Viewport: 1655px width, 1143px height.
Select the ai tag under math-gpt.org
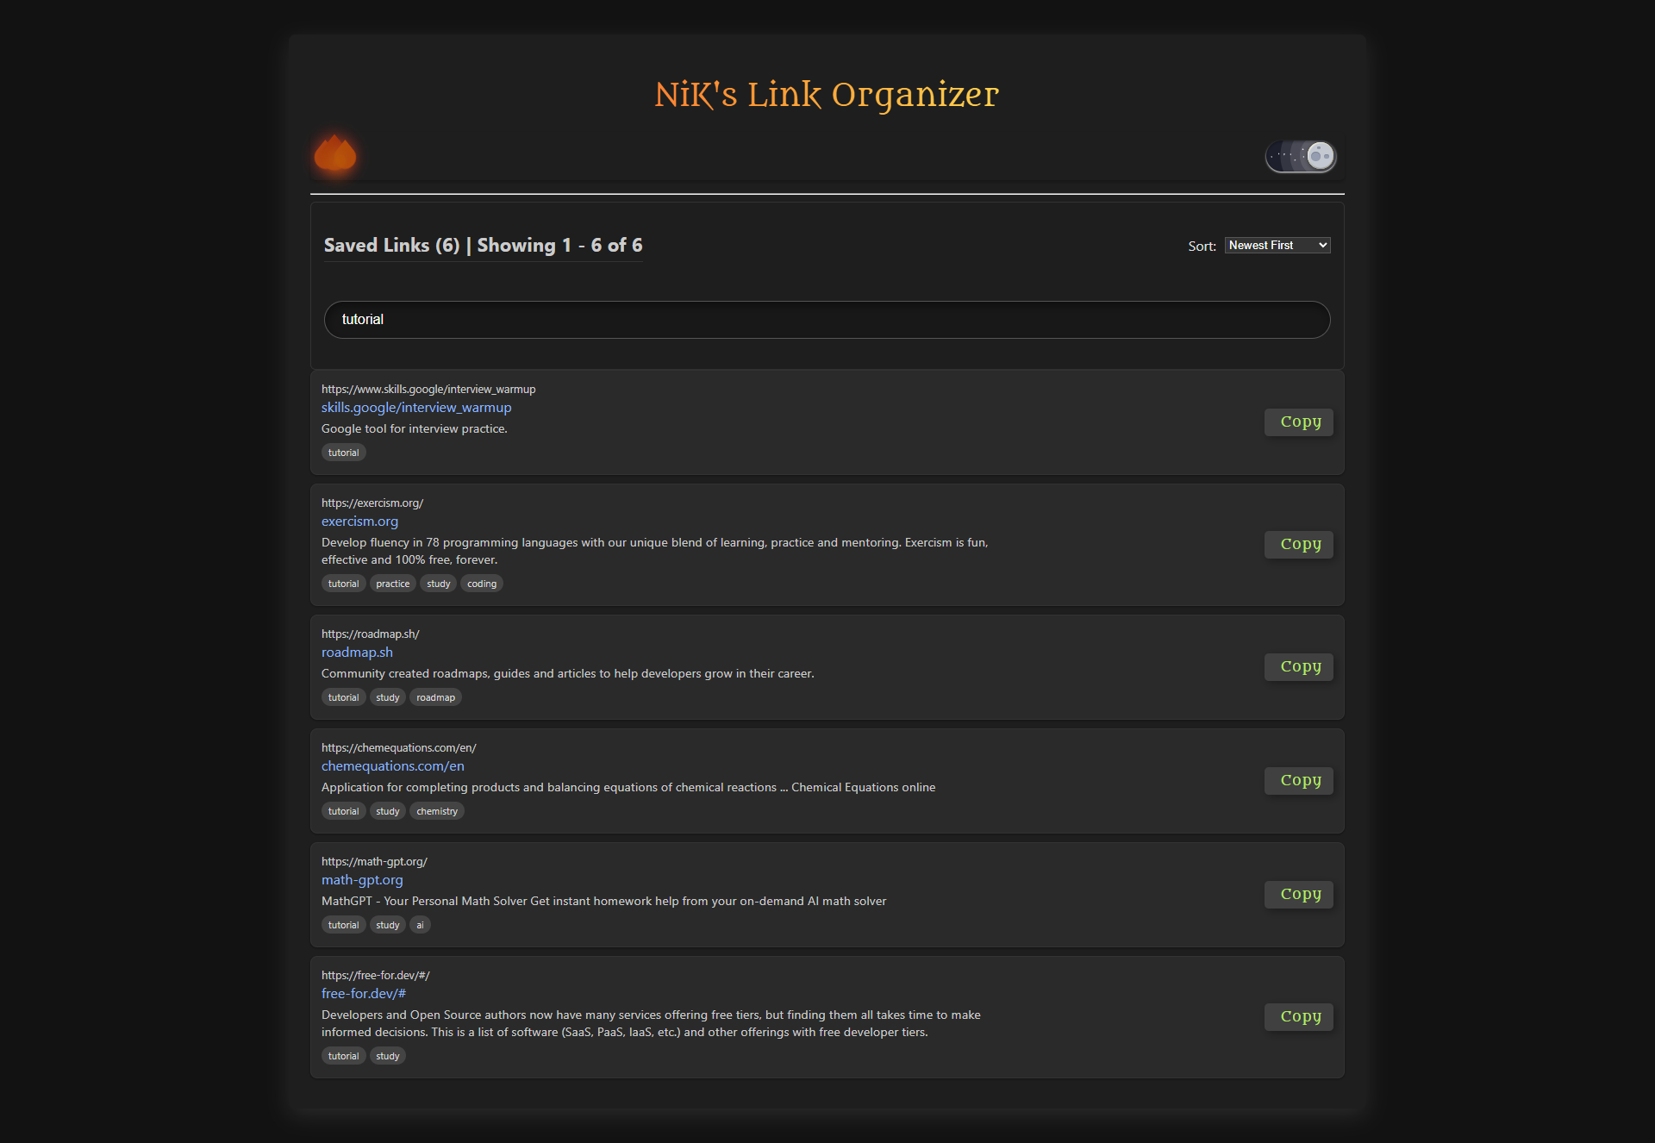click(420, 924)
